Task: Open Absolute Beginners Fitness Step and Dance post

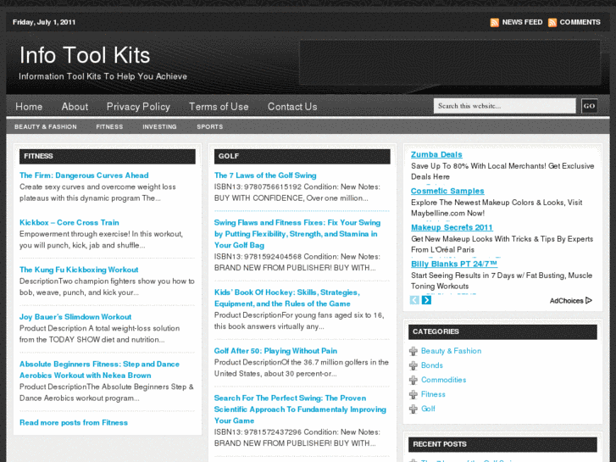Action: (x=99, y=370)
